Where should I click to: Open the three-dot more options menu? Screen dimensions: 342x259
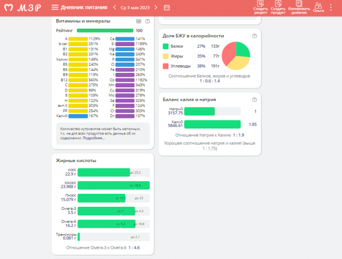tap(331, 8)
